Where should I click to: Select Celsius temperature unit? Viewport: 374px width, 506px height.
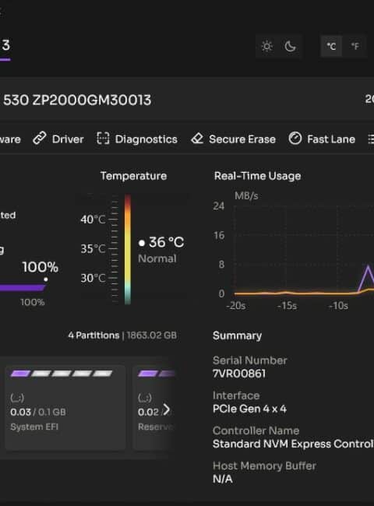331,47
